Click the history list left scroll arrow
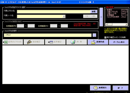The image size is (130, 93). (107, 24)
